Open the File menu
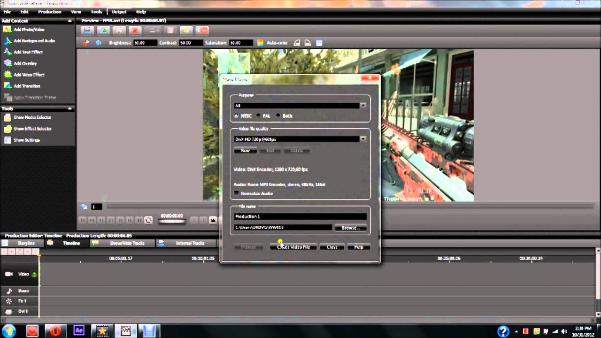The width and height of the screenshot is (601, 338). click(x=7, y=12)
